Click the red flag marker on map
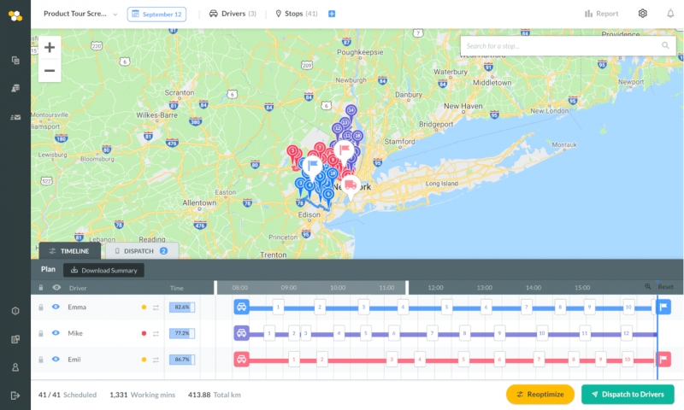The image size is (684, 410). coord(345,149)
